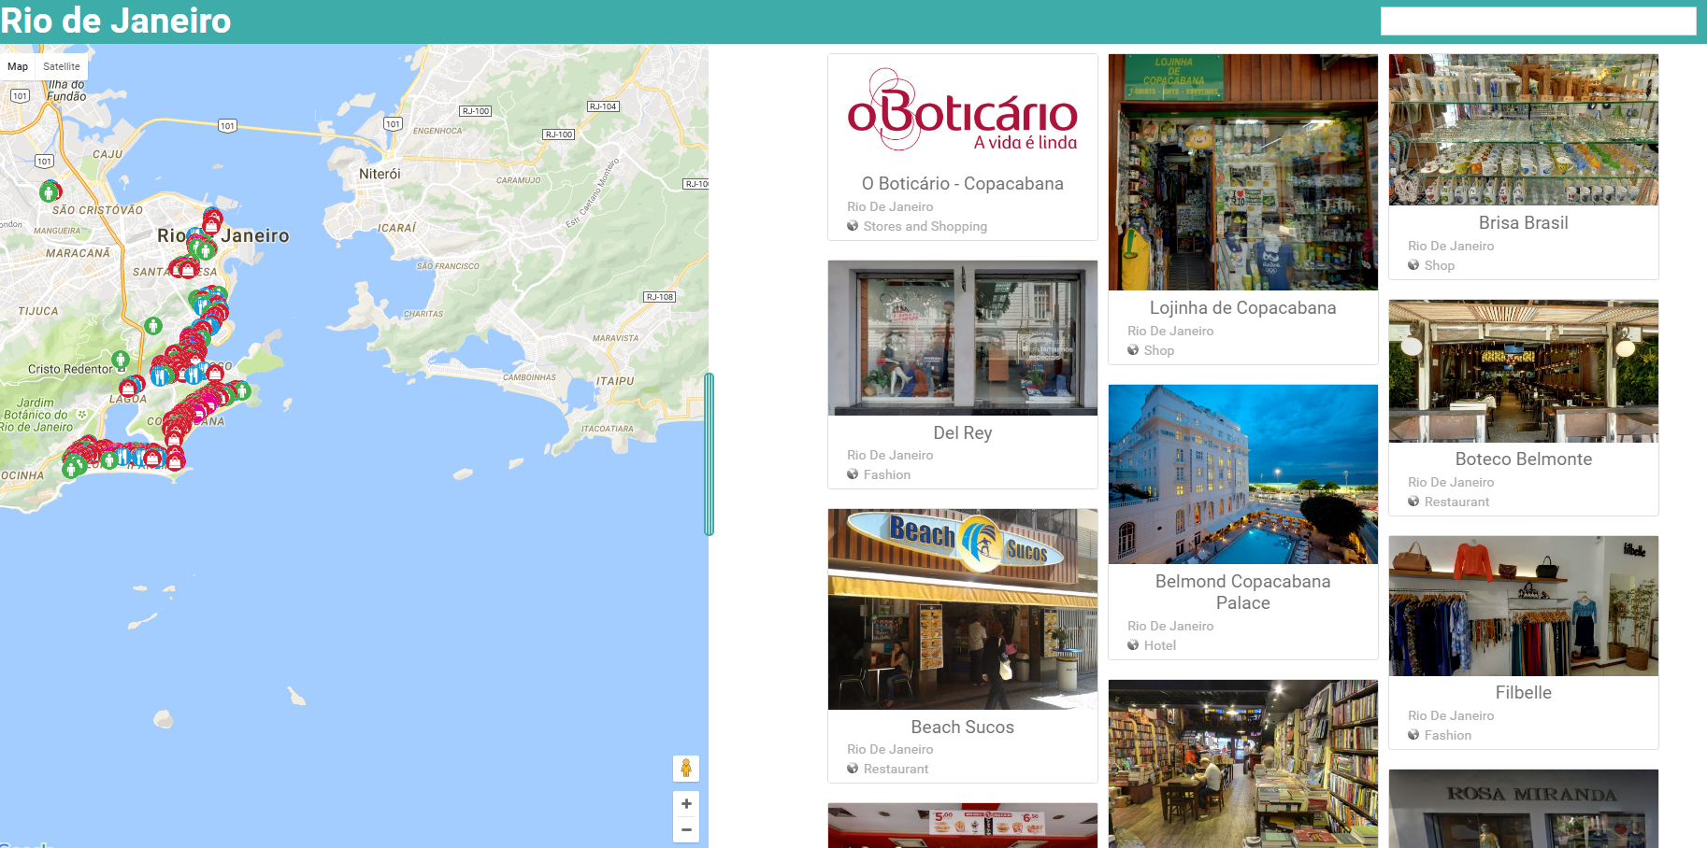Screen dimensions: 1707x848
Task: Click Hotel category under Belmond
Action: [1160, 645]
